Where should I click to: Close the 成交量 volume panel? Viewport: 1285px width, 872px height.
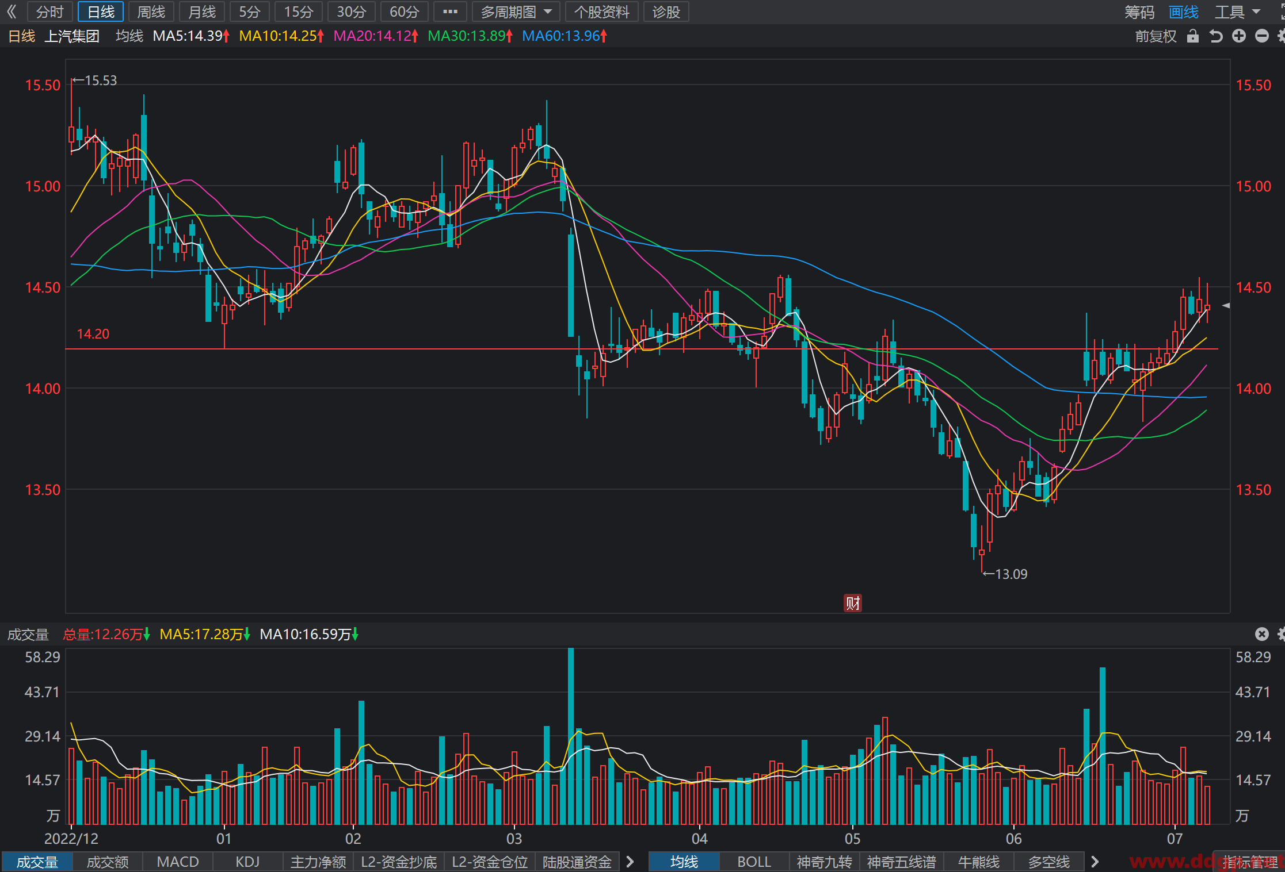[x=1262, y=634]
